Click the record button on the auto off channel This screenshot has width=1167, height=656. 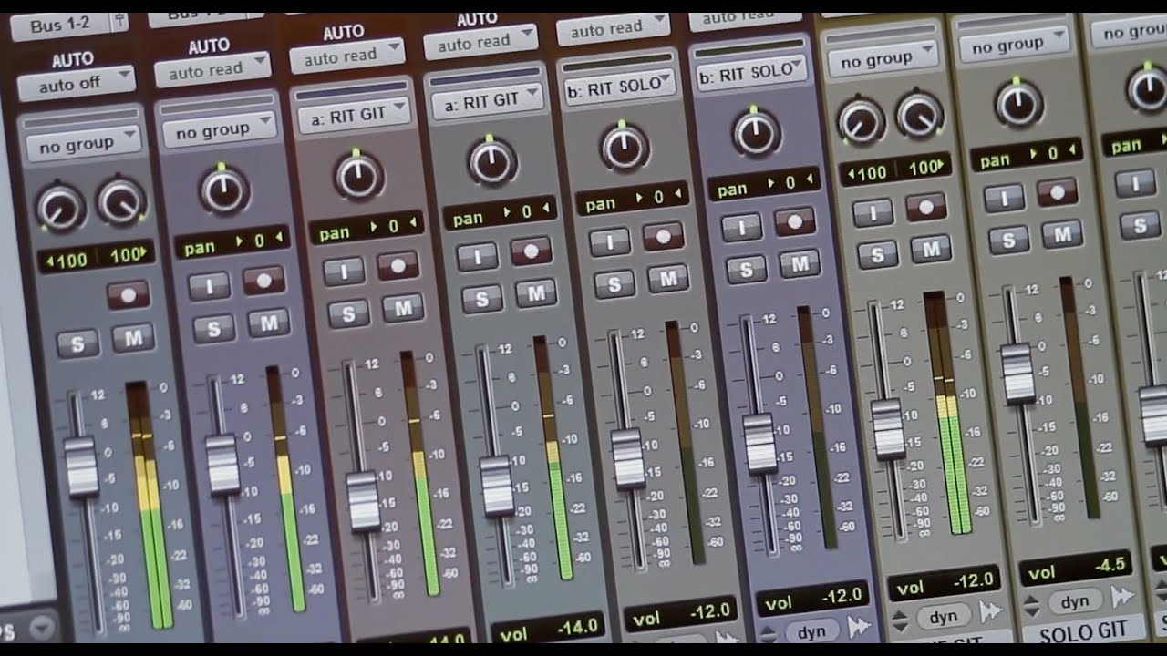[x=128, y=294]
